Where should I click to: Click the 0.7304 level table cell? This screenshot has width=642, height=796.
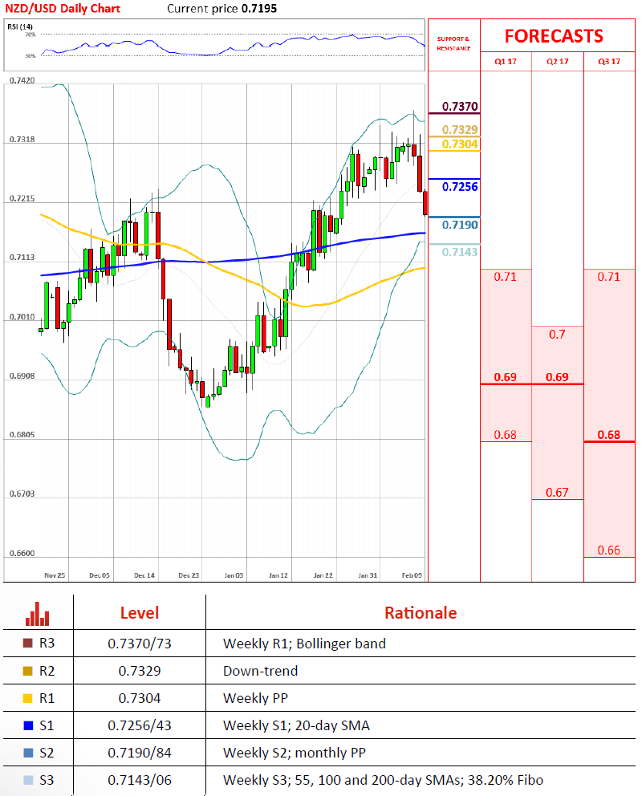[x=140, y=699]
